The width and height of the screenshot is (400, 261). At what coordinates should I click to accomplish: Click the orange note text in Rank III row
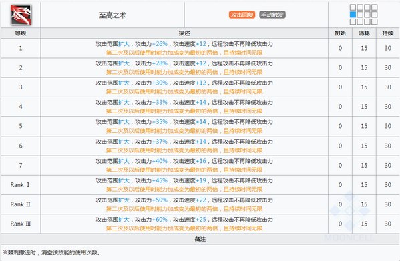[184, 228]
